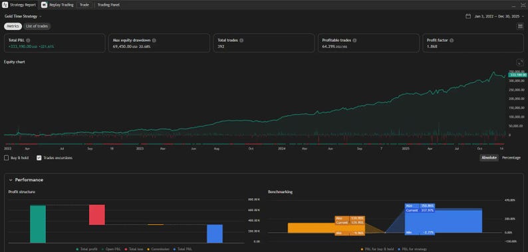The height and width of the screenshot is (252, 528).
Task: Toggle Total profit legend in Profit structure
Action: [87, 249]
